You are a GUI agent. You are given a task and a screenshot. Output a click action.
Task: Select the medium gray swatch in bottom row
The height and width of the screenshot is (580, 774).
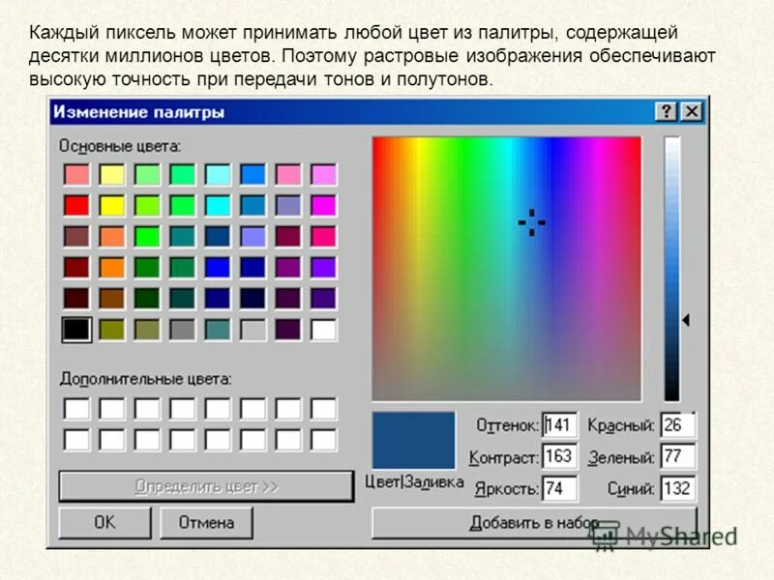[183, 330]
